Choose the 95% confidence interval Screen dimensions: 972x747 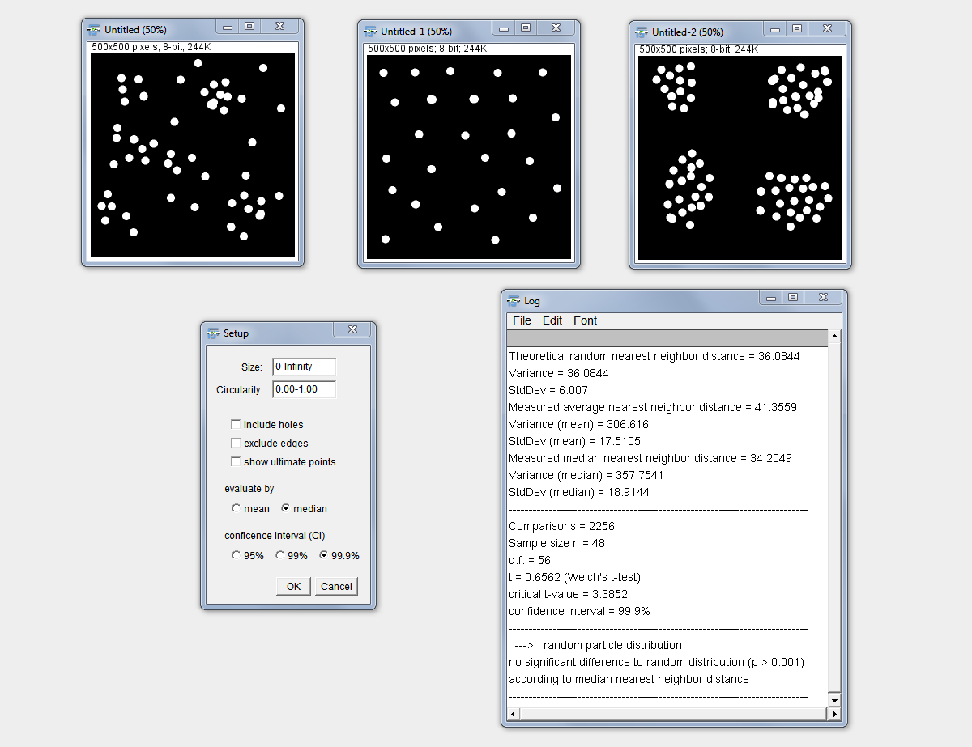(236, 555)
